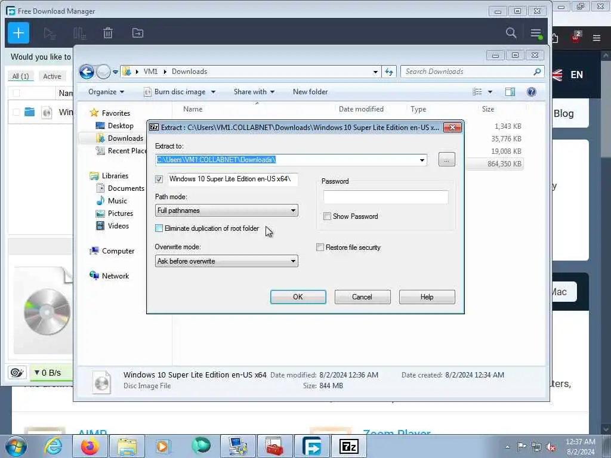
Task: Open the address bar history dropdown
Action: coord(375,72)
